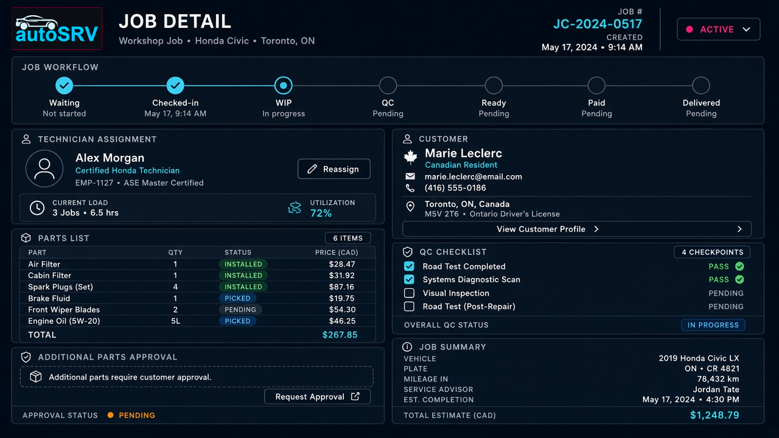The height and width of the screenshot is (438, 779).
Task: Click the pencil icon in Reassign button
Action: (x=313, y=169)
